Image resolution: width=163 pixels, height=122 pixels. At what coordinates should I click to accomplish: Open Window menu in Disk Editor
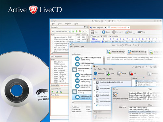68,24
